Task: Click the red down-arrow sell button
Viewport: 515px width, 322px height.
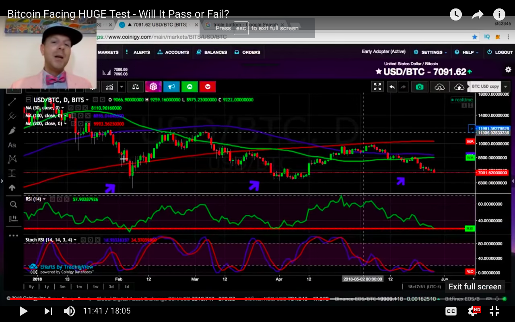Action: coord(208,87)
